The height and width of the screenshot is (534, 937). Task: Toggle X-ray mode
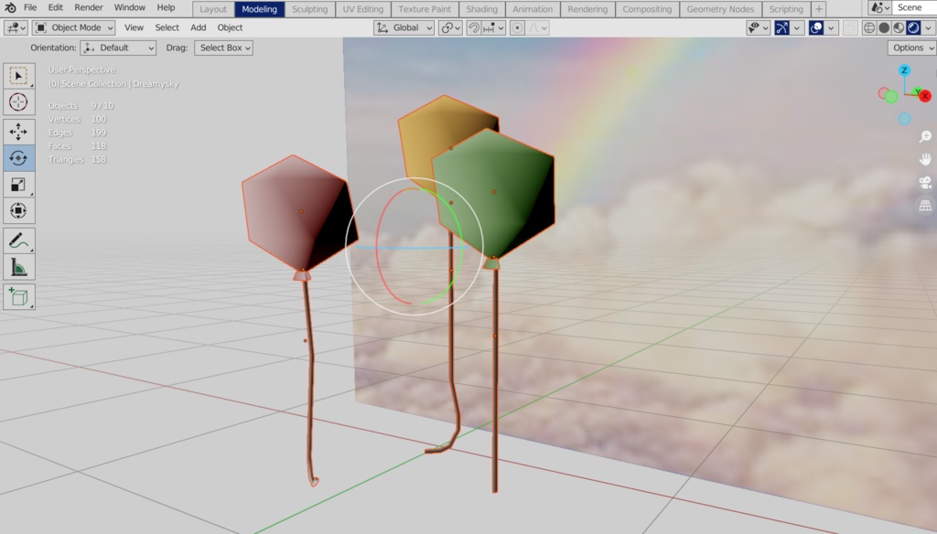[850, 27]
